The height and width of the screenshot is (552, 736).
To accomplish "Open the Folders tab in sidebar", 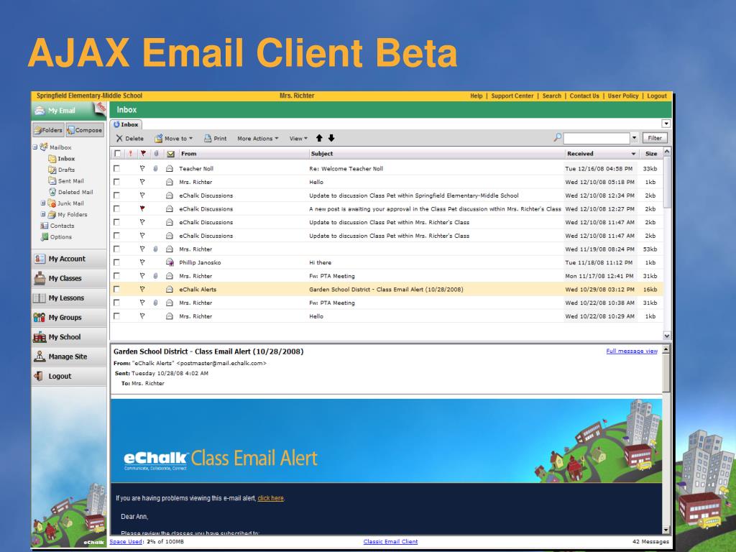I will click(48, 130).
